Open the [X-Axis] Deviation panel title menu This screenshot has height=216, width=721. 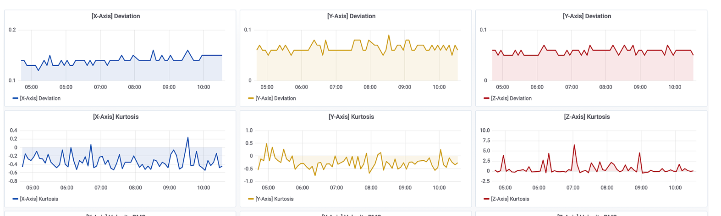116,16
